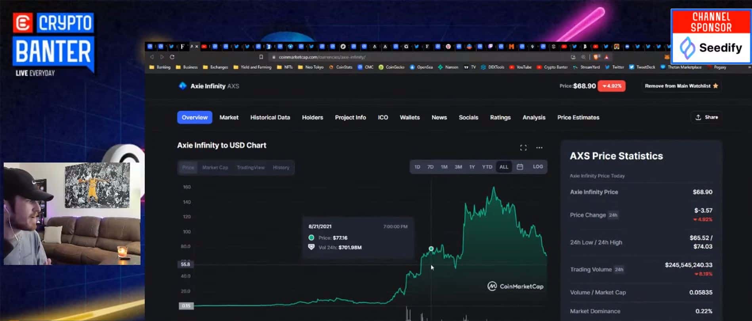Select the YTD chart range

[x=487, y=167]
